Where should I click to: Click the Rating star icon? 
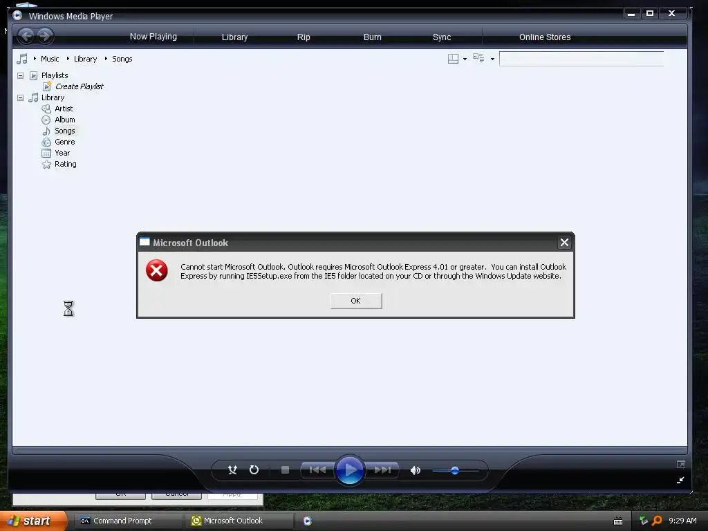pos(46,164)
